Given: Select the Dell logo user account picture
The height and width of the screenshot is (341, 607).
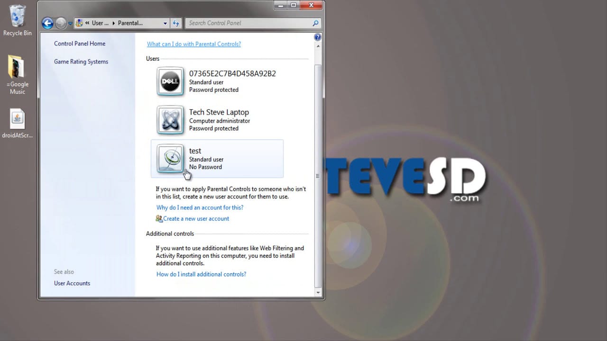Looking at the screenshot, I should coord(170,81).
